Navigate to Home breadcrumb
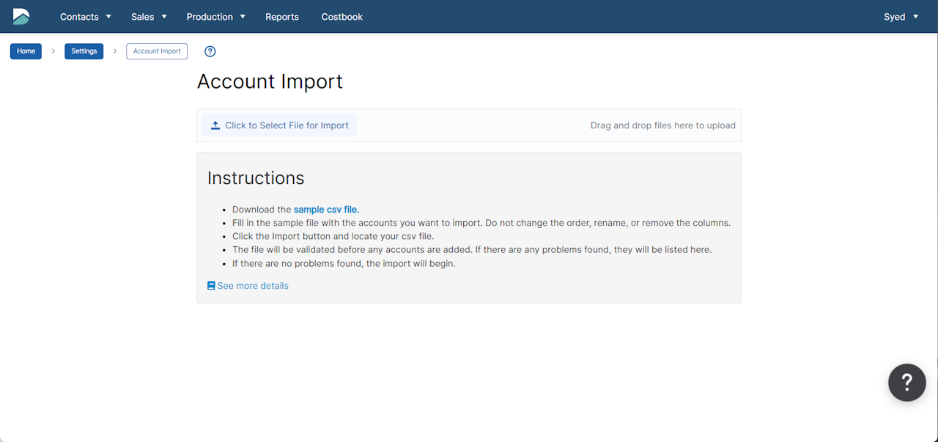 click(x=26, y=51)
